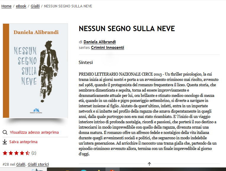The image size is (226, 171).
Task: Open the Gialli breadcrumb category
Action: (x=35, y=6)
